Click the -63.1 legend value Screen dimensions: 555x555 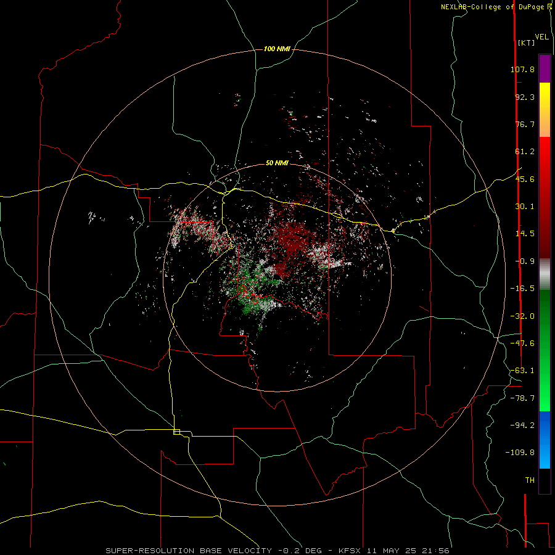(522, 371)
